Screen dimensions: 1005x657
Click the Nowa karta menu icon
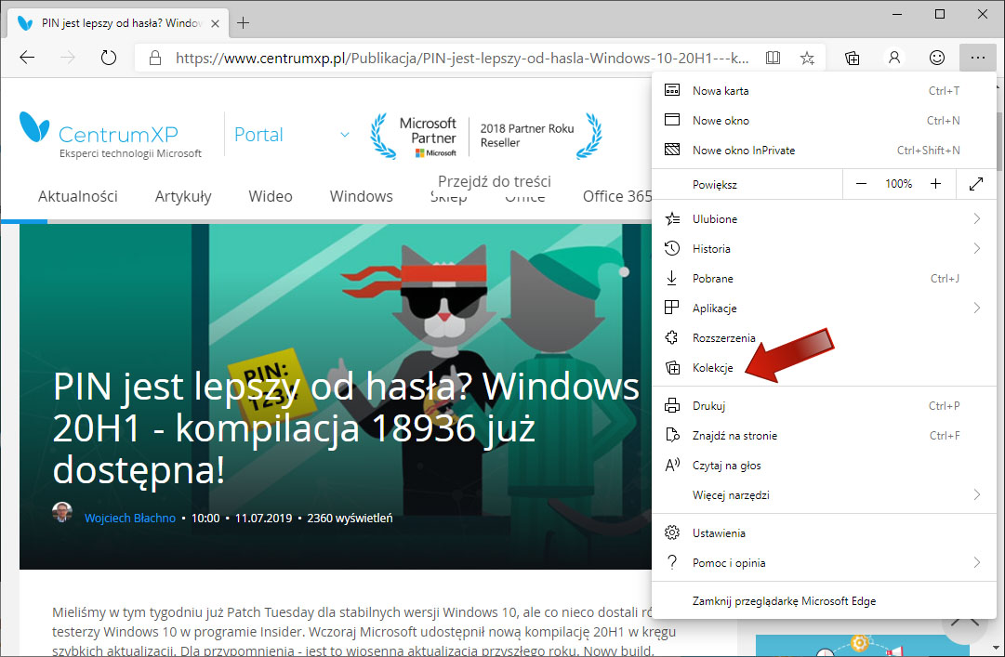(x=672, y=90)
